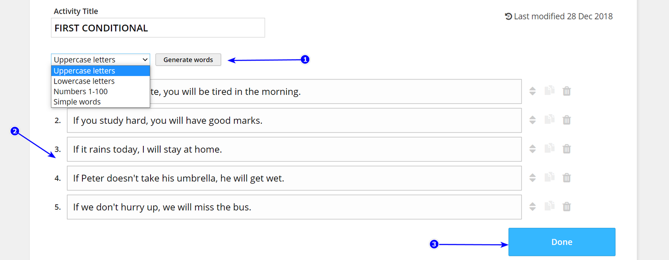The height and width of the screenshot is (260, 669).
Task: Edit the Activity Title field
Action: pos(158,28)
